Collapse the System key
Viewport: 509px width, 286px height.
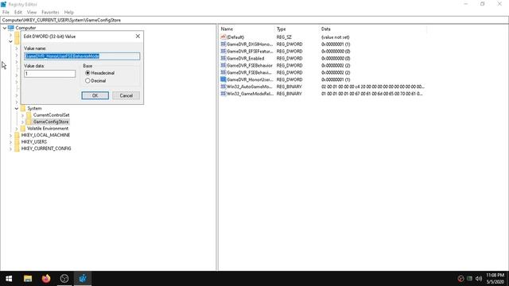point(17,108)
